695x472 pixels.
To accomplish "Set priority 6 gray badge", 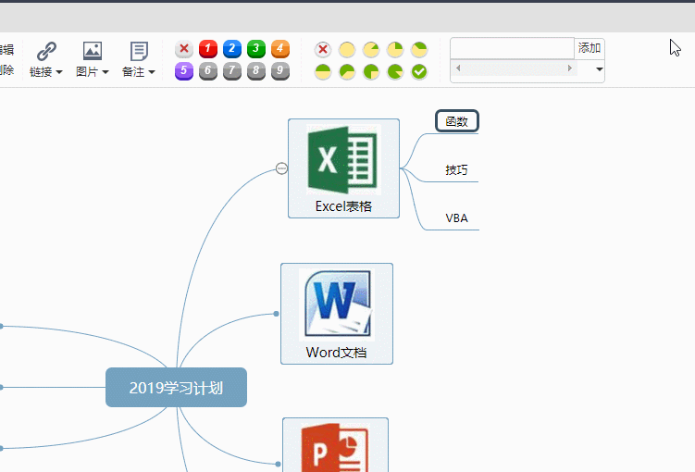I will pos(208,71).
